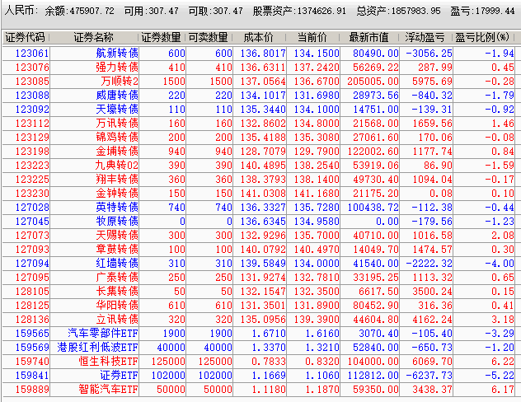Click market value 100438.72

coord(373,207)
